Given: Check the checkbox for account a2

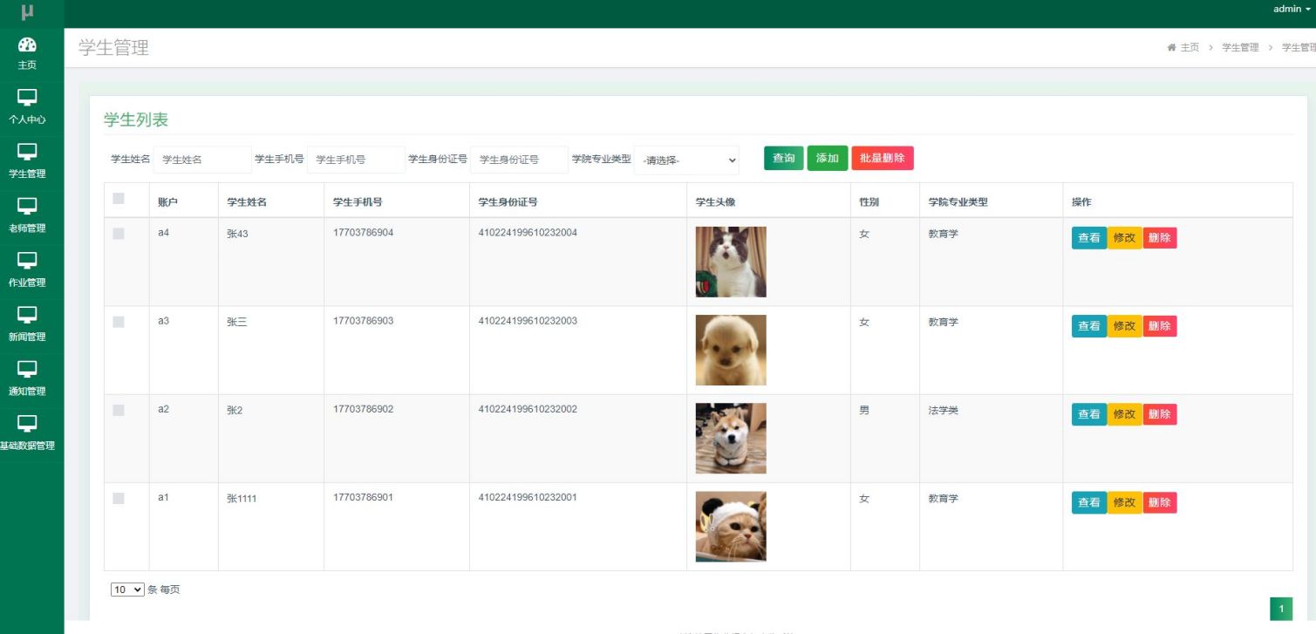Looking at the screenshot, I should click(119, 410).
